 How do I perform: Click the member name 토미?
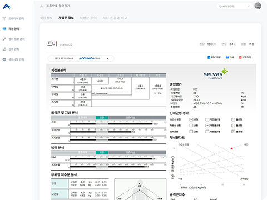pos(52,44)
